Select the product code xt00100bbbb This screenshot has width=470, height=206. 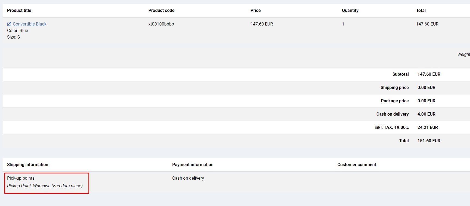click(x=161, y=24)
